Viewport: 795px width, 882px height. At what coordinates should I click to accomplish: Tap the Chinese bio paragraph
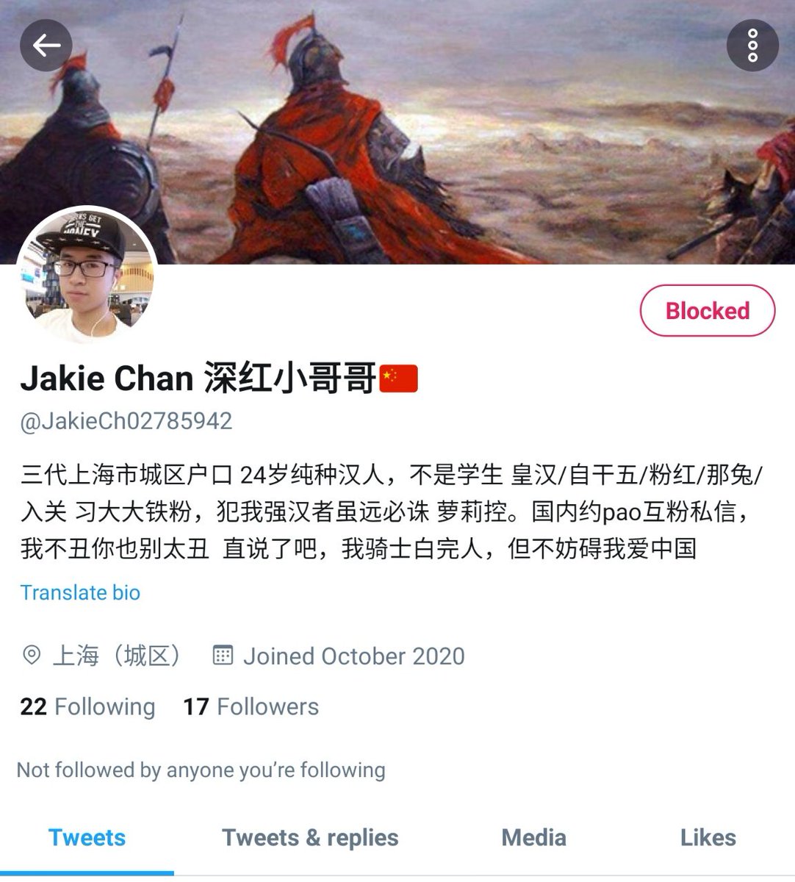(392, 512)
